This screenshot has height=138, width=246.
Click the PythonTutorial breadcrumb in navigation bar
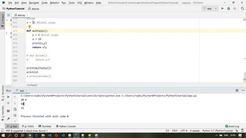coord(13,8)
